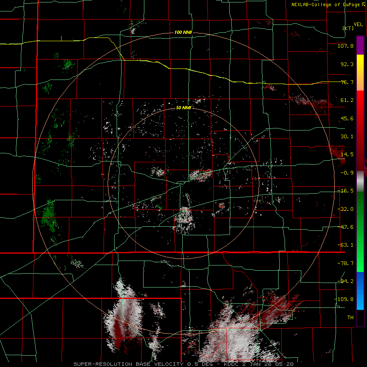This screenshot has width=367, height=367.
Task: Click the [KT] units label
Action: coord(348,28)
